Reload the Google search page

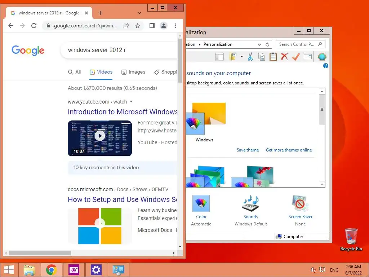(34, 26)
